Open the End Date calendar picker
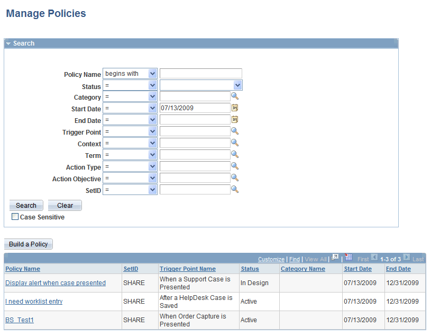This screenshot has height=336, width=431. [234, 120]
